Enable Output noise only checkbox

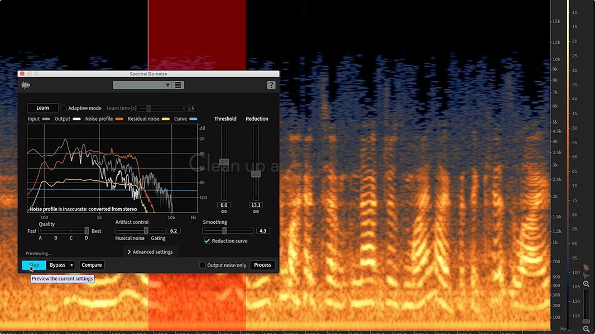click(202, 266)
